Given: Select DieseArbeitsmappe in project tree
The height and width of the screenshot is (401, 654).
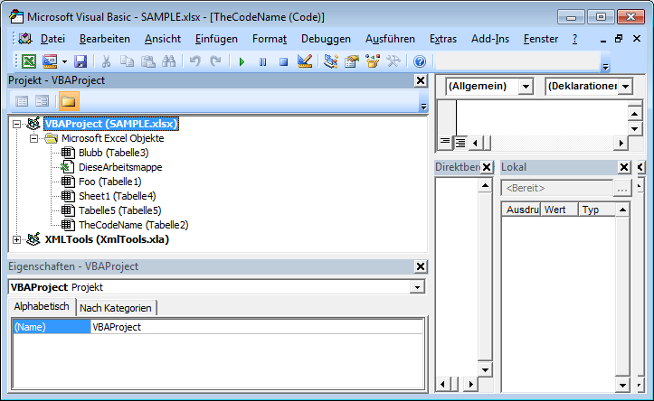Looking at the screenshot, I should (120, 167).
